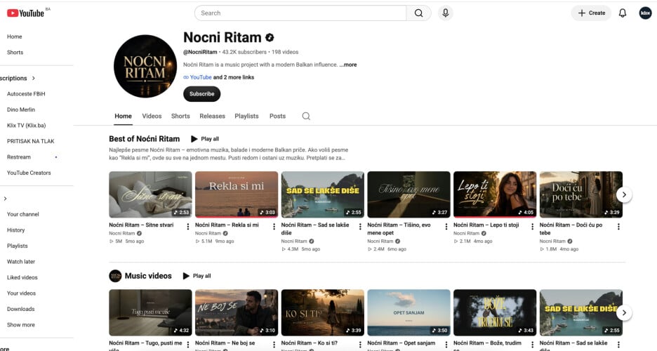Screen dimensions: 657x351
Task: Open Watch later in sidebar
Action: click(x=21, y=262)
